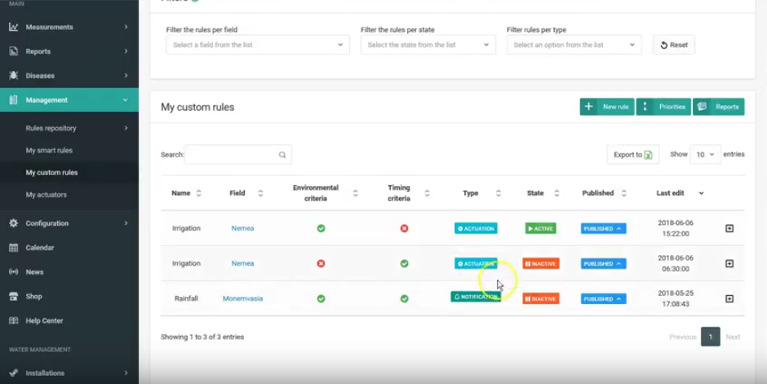Open the filter rules per state dropdown
The image size is (767, 384).
(x=428, y=45)
